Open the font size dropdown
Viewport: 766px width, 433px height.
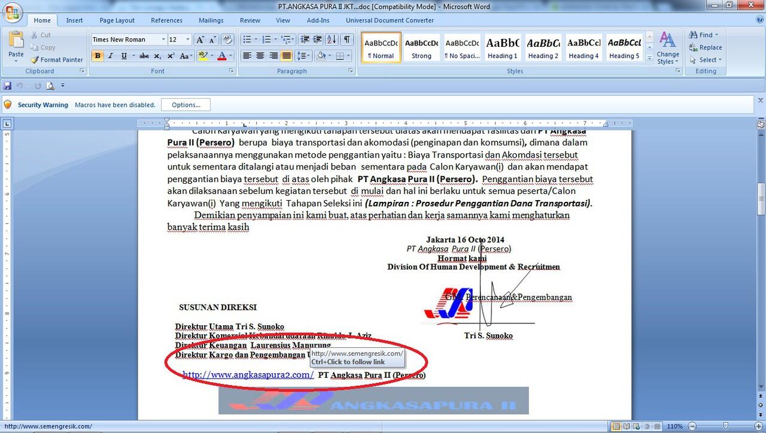point(188,40)
